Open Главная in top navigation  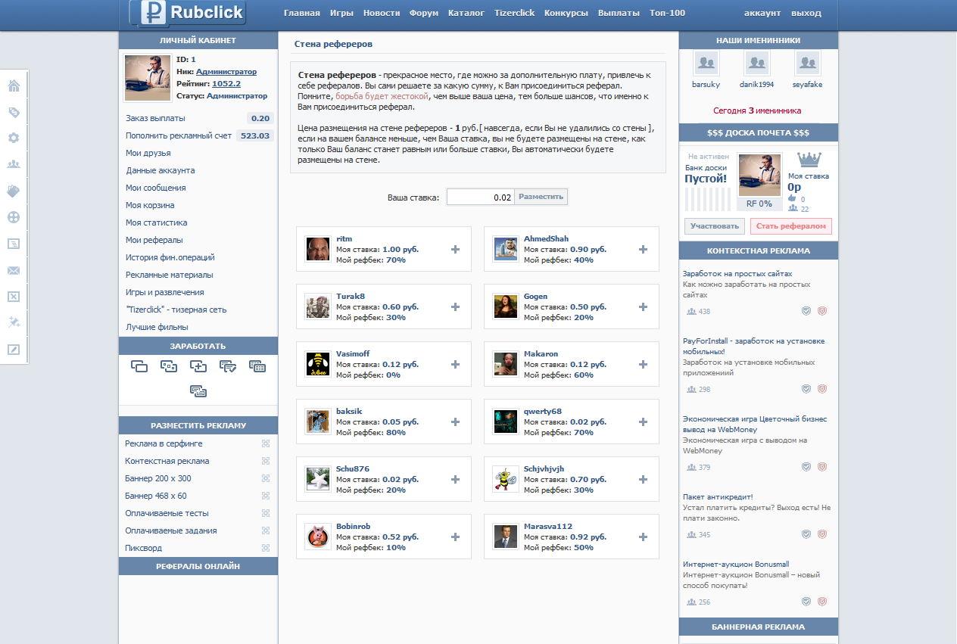pyautogui.click(x=301, y=13)
